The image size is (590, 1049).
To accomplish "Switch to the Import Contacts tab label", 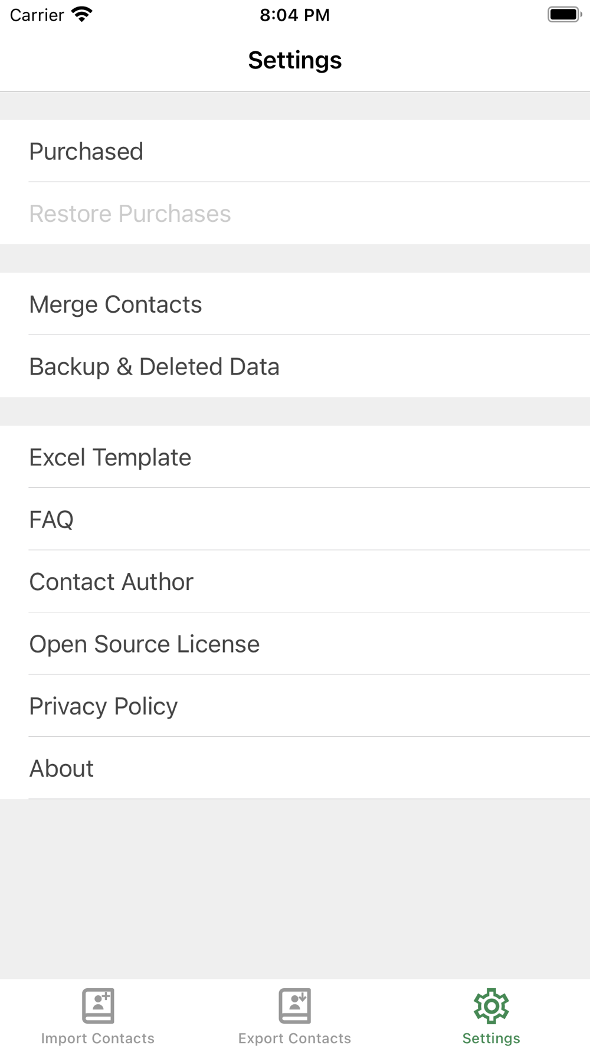I will (98, 1038).
